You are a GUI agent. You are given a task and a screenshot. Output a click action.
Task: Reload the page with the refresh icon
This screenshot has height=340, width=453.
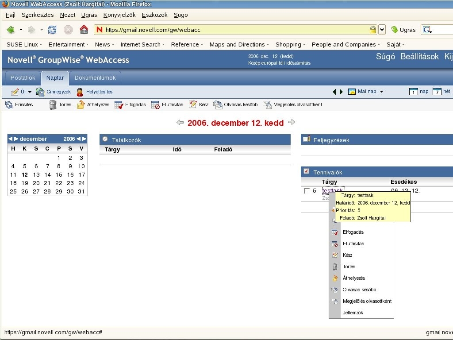pos(52,30)
